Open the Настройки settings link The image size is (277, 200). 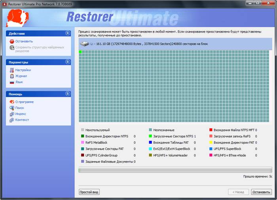[x=23, y=70]
